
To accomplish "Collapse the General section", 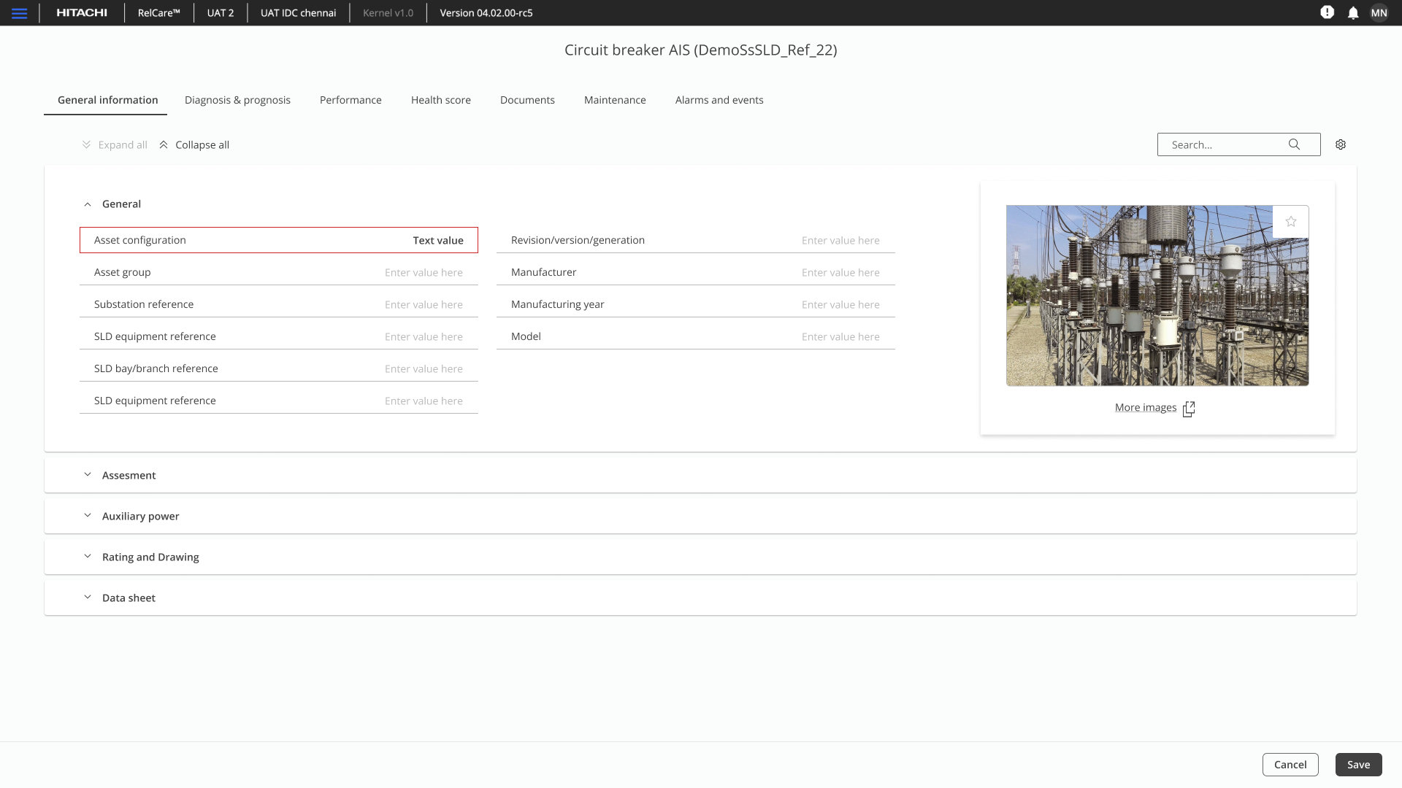I will [x=88, y=204].
